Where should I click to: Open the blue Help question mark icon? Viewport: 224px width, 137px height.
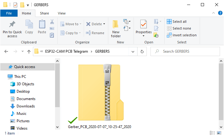[x=220, y=13]
